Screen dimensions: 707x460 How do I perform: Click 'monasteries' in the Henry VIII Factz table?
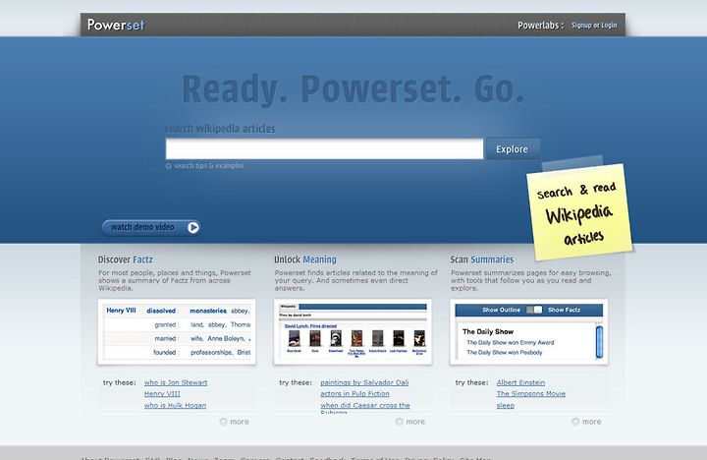click(x=208, y=311)
